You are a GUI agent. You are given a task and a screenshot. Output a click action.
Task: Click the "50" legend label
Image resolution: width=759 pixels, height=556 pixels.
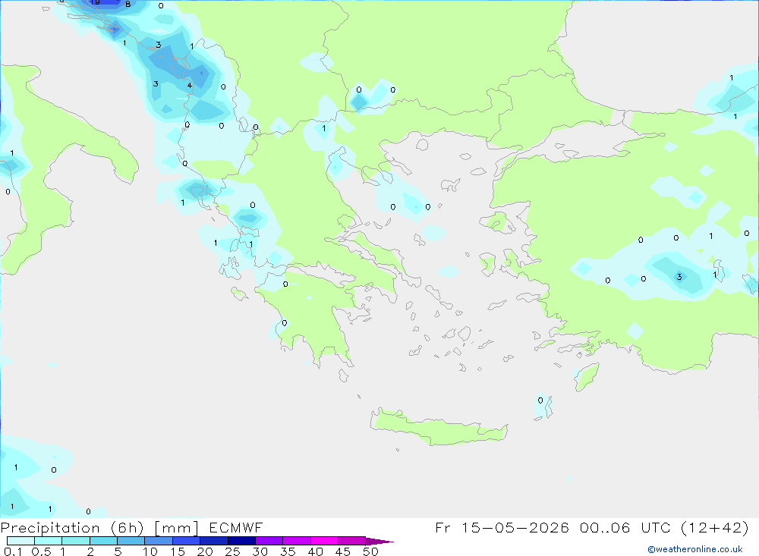click(x=370, y=551)
